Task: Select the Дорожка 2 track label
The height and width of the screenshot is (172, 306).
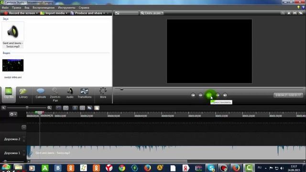Action: click(12, 139)
